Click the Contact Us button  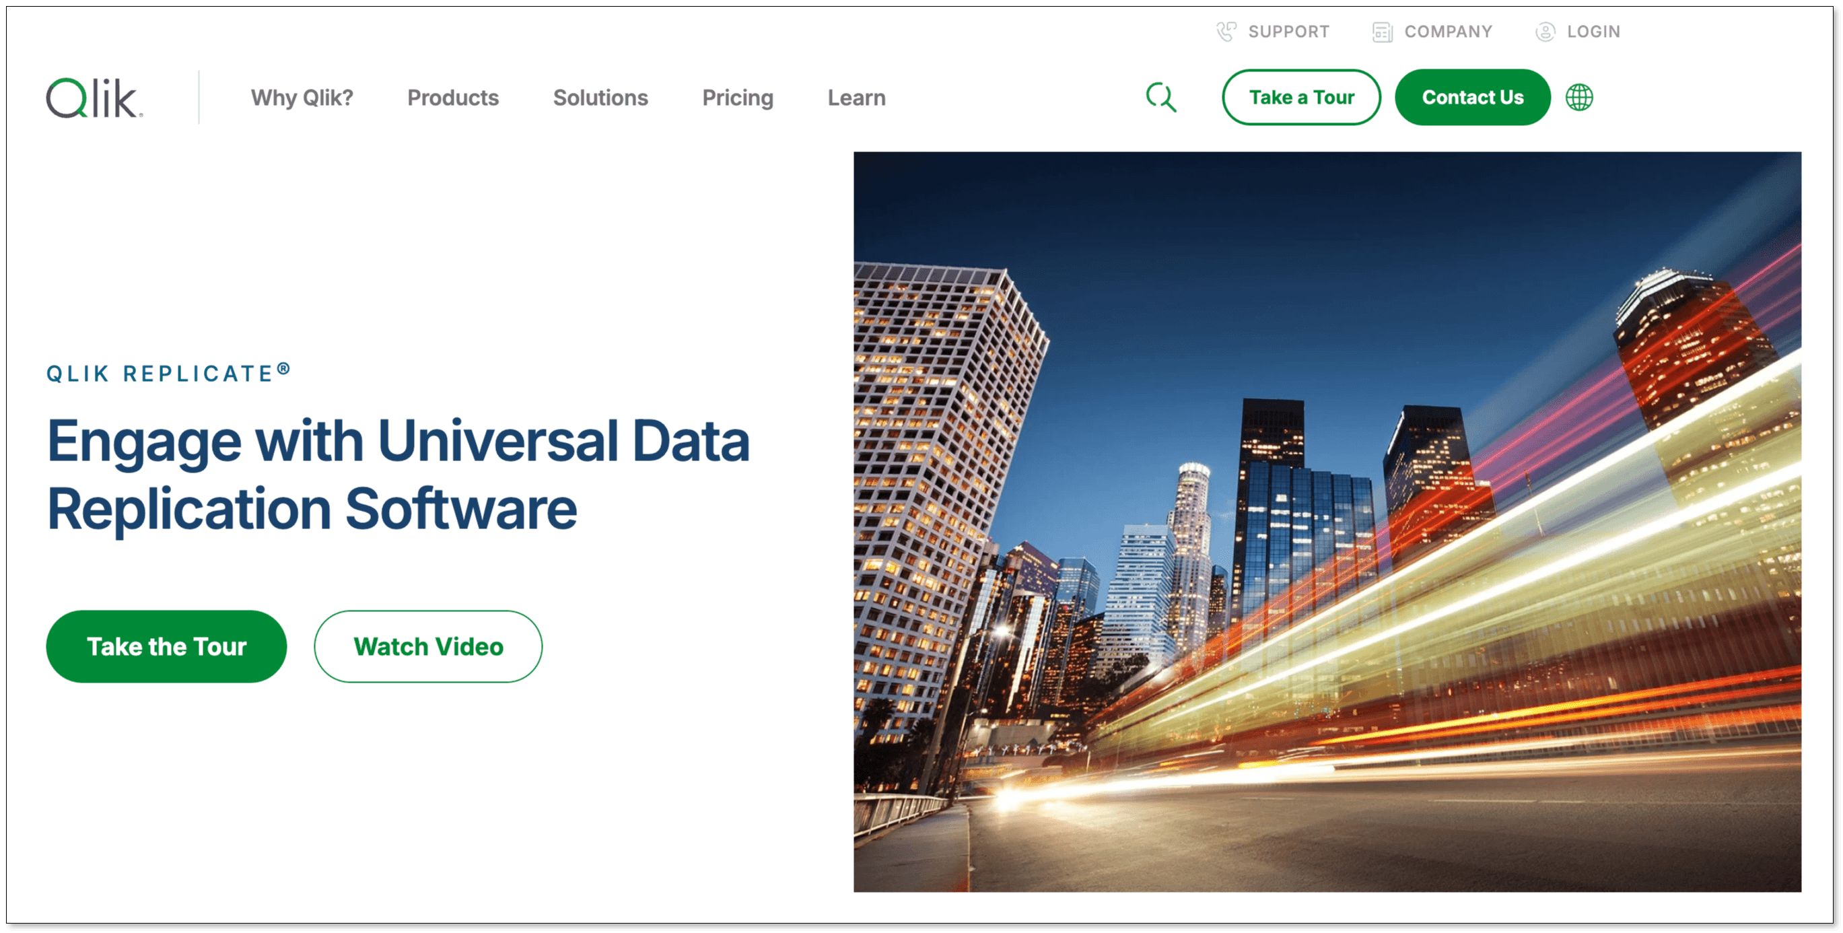point(1472,98)
